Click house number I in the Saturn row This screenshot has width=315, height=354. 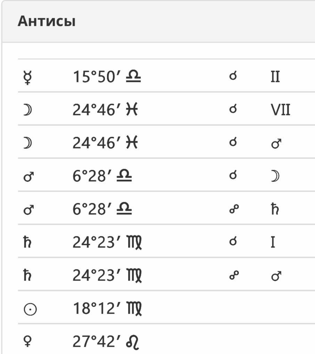tap(273, 242)
